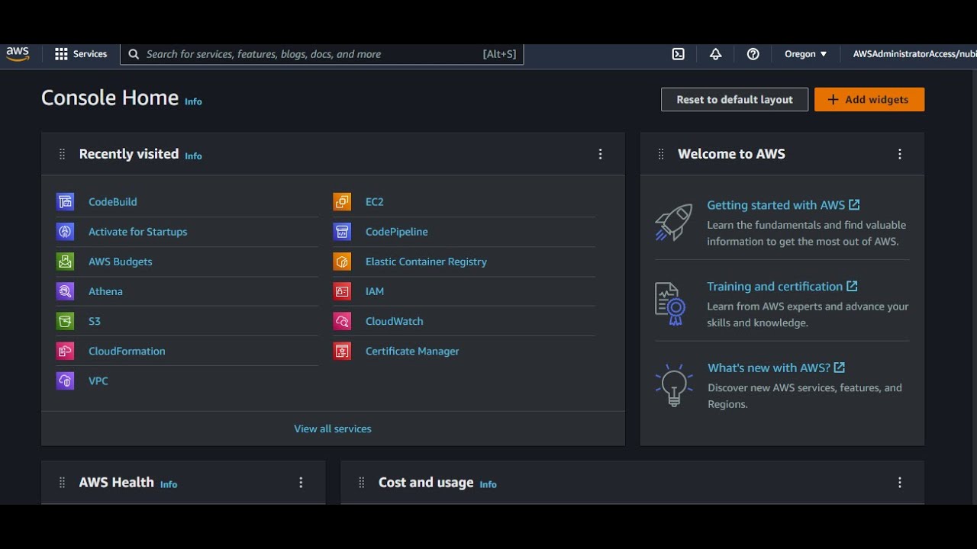Viewport: 977px width, 549px height.
Task: Open the Athena text link
Action: (105, 291)
